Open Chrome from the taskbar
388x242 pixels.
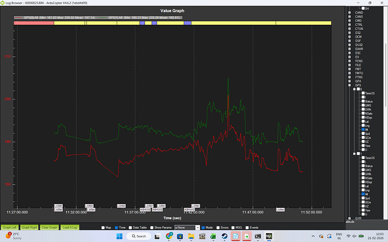[169, 236]
